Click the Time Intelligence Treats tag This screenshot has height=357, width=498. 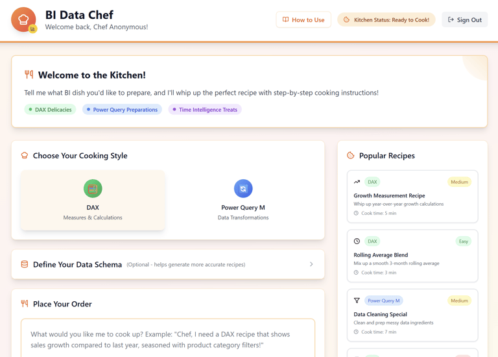click(x=205, y=110)
